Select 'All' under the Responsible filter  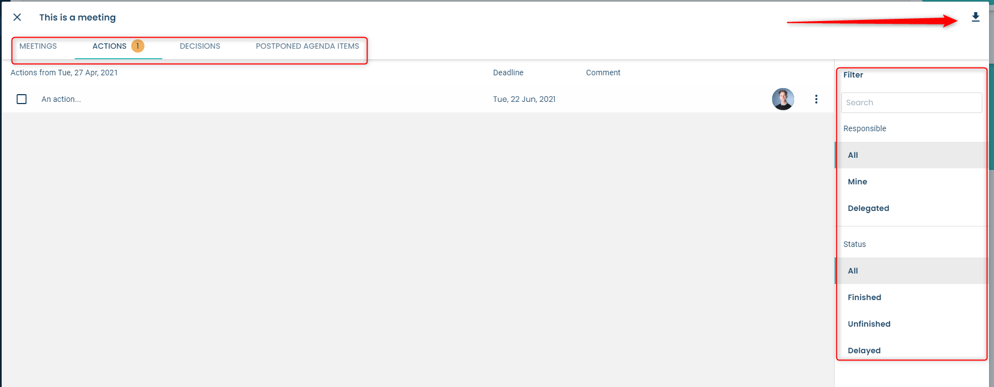[911, 155]
